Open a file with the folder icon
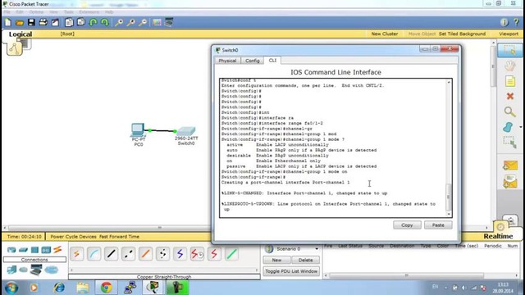The height and width of the screenshot is (295, 525). [20, 22]
